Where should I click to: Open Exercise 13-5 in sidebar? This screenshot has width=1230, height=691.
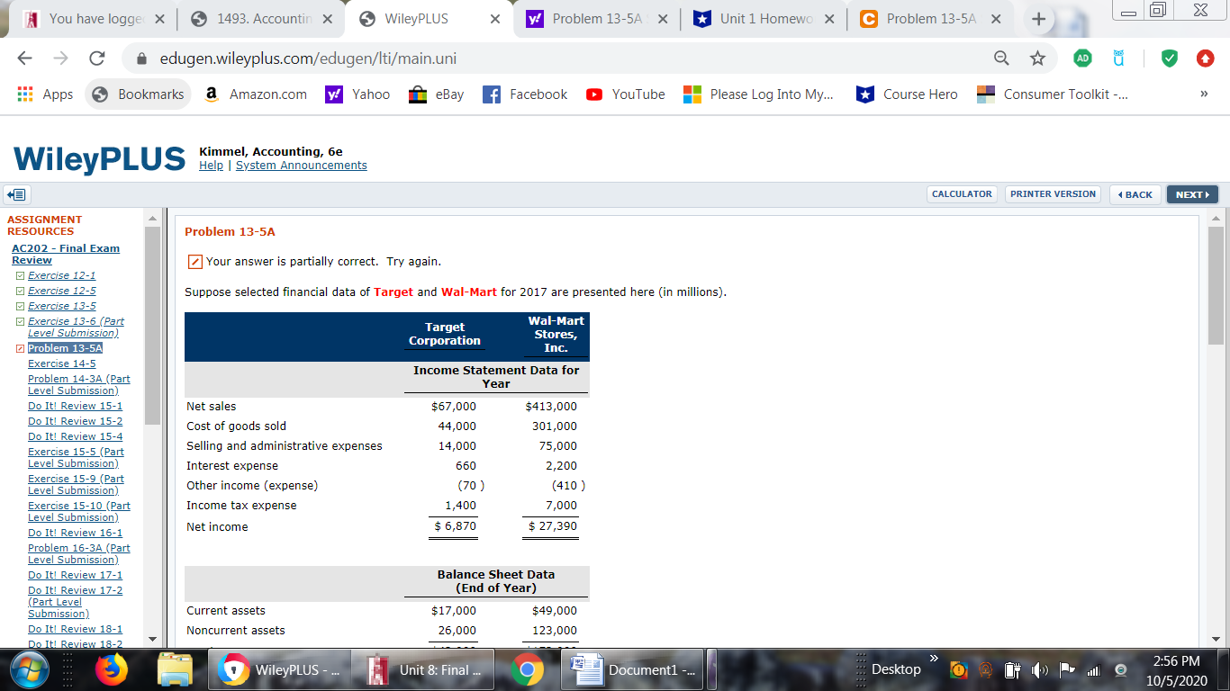coord(61,306)
